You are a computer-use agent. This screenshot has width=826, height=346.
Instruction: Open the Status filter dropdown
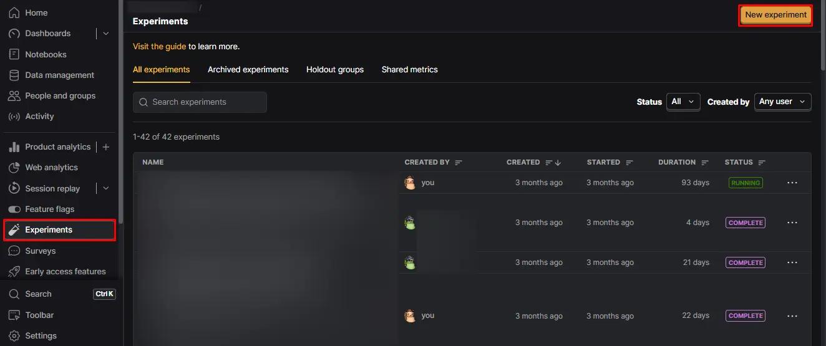[x=683, y=102]
